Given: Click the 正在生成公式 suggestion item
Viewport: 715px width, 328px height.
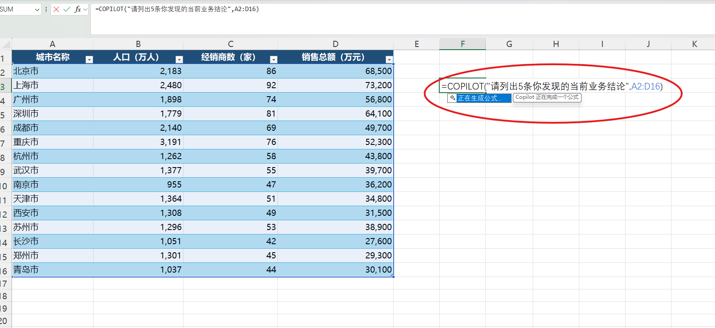Looking at the screenshot, I should tap(479, 98).
